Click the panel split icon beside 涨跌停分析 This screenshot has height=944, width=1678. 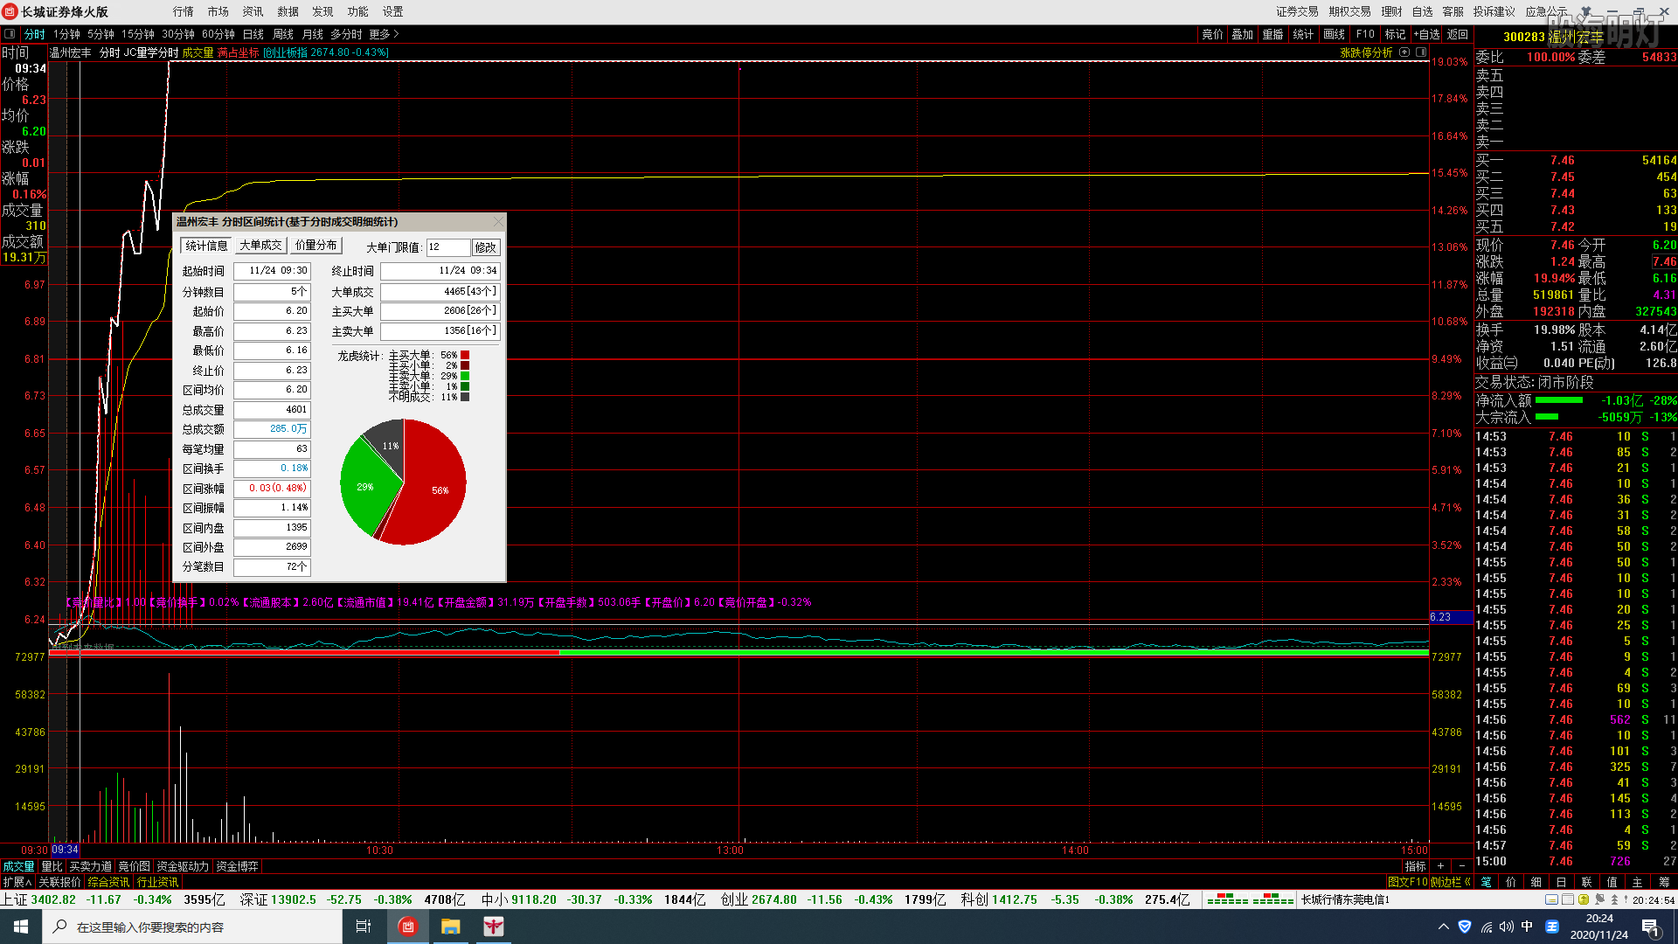point(1420,52)
